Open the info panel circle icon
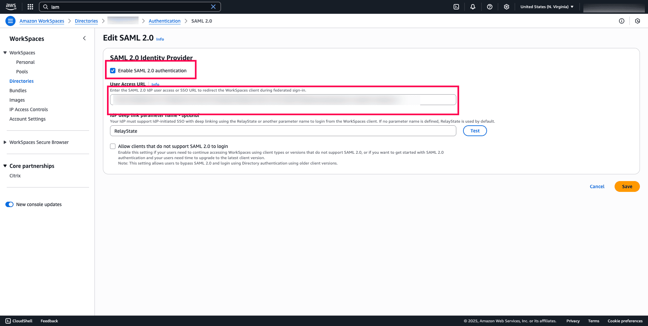648x326 pixels. 622,21
